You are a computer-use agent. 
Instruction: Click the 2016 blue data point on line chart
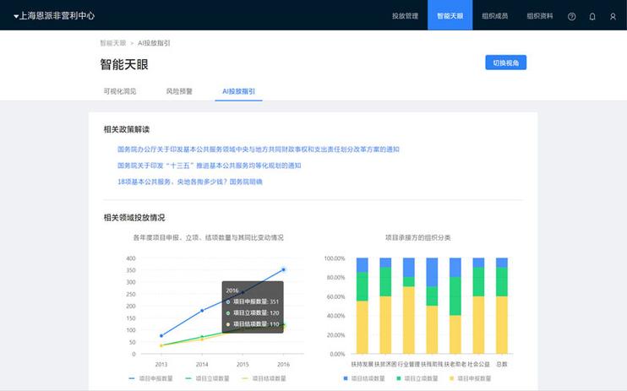tap(284, 269)
